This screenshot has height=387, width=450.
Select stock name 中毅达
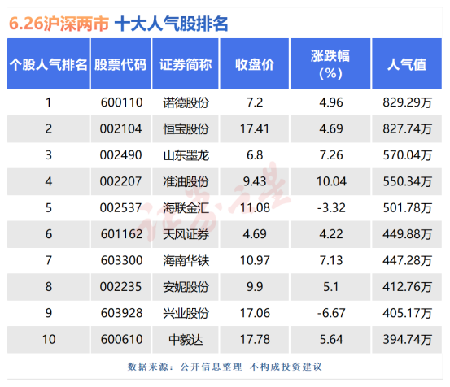(x=186, y=340)
